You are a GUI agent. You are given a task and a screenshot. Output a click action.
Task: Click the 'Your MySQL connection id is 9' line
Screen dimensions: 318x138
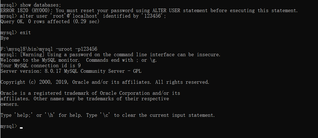coord(41,66)
